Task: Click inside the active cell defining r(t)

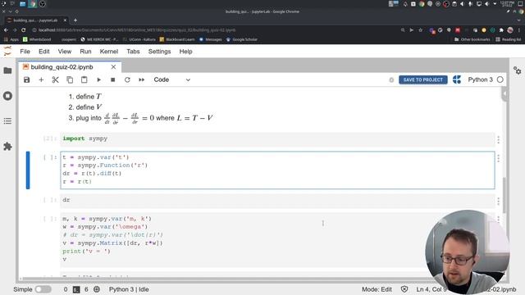Action: tap(277, 170)
